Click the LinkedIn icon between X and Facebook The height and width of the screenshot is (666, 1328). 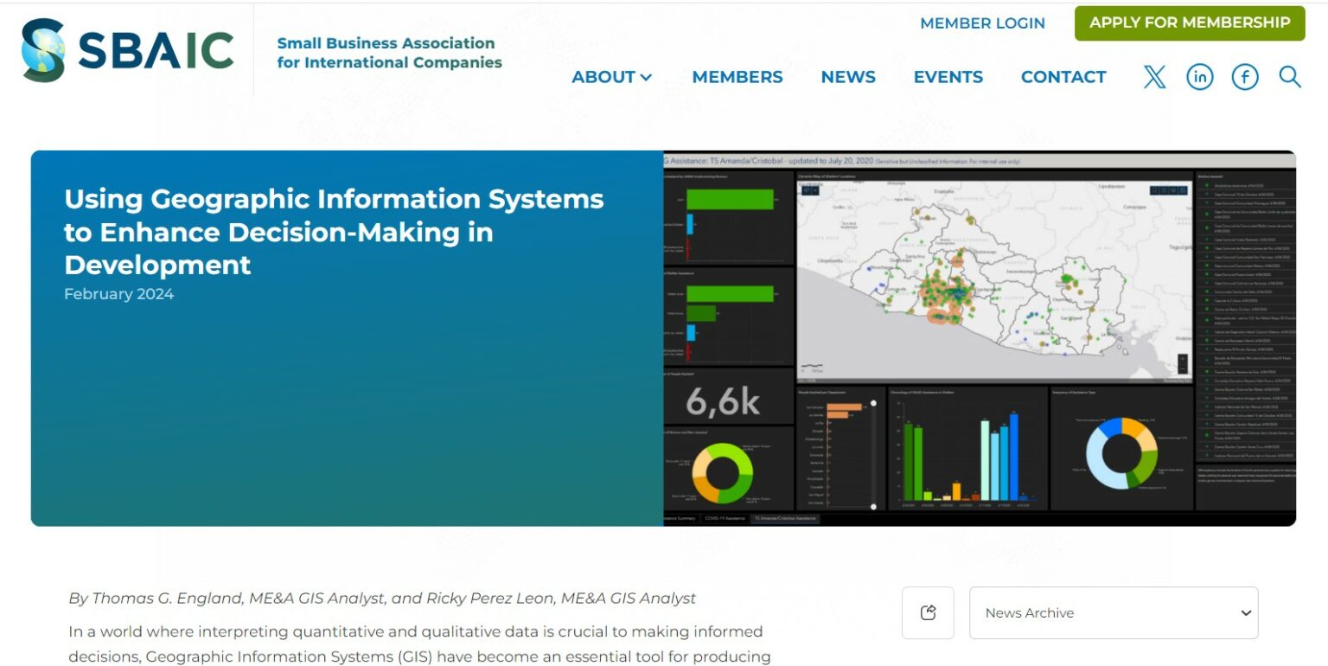(1199, 76)
